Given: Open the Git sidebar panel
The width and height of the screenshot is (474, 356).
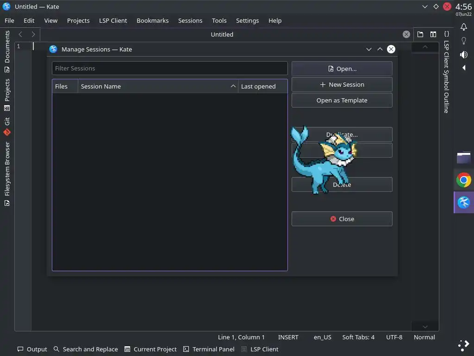Looking at the screenshot, I should pos(7,126).
